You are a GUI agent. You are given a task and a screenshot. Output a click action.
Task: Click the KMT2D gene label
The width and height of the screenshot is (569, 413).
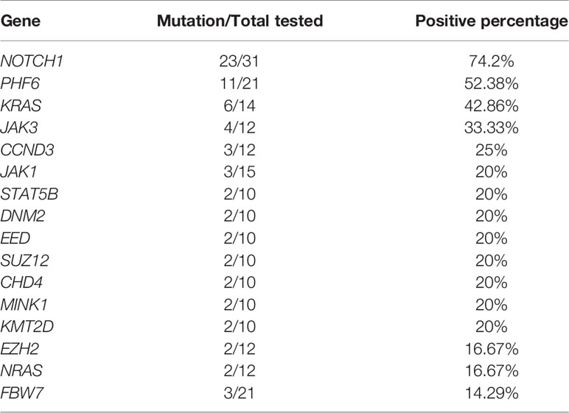(27, 326)
